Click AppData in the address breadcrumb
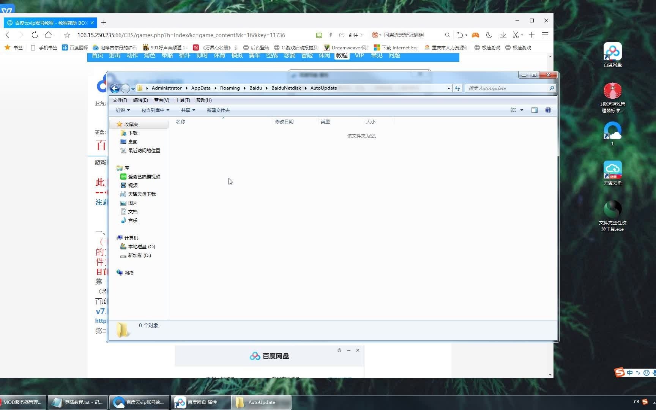 point(201,88)
